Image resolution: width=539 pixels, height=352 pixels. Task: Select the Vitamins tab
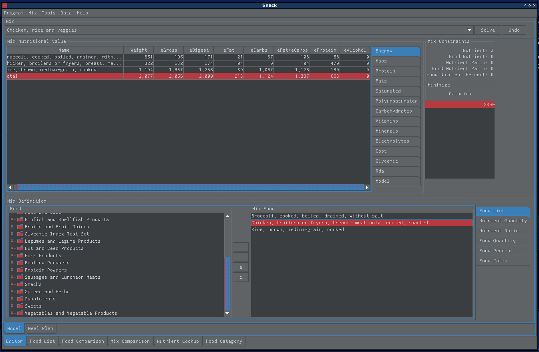[x=396, y=121]
